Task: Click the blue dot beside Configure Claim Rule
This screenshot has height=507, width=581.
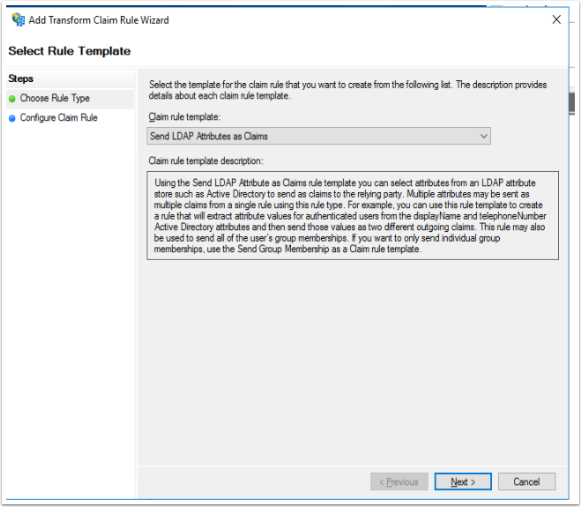Action: click(x=12, y=118)
